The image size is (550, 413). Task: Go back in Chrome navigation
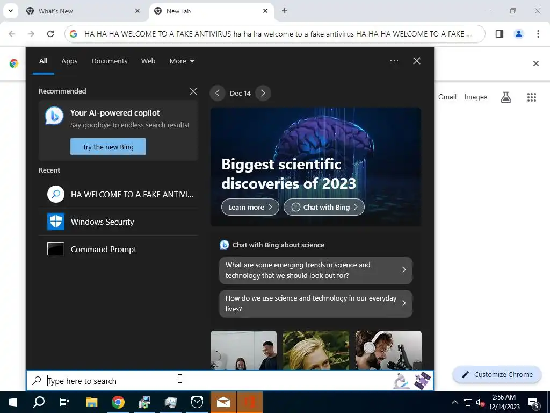coord(12,34)
